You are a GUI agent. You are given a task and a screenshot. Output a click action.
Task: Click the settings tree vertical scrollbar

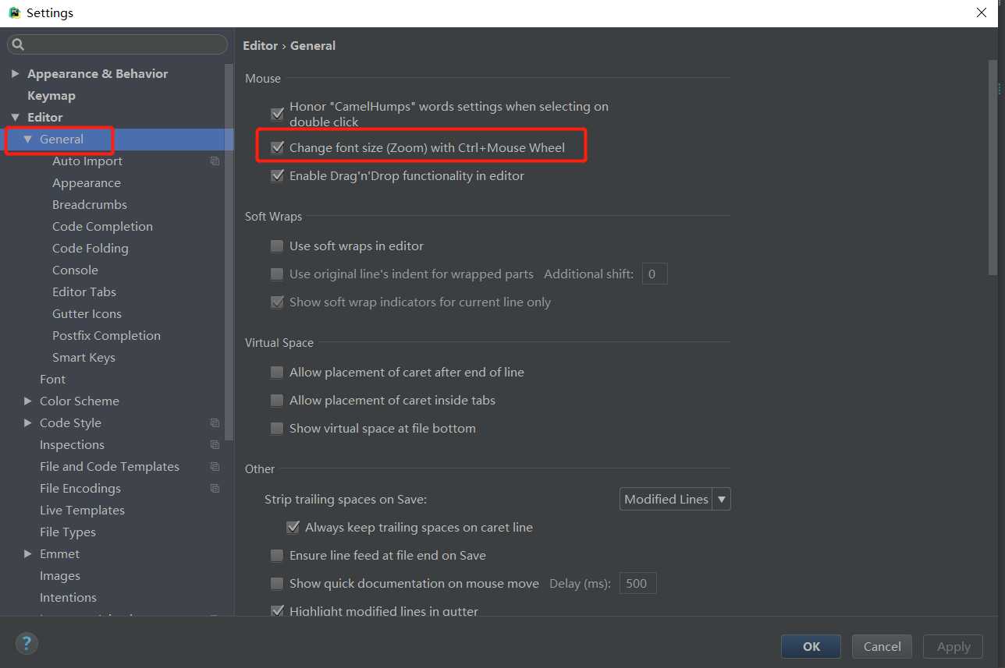(x=229, y=252)
